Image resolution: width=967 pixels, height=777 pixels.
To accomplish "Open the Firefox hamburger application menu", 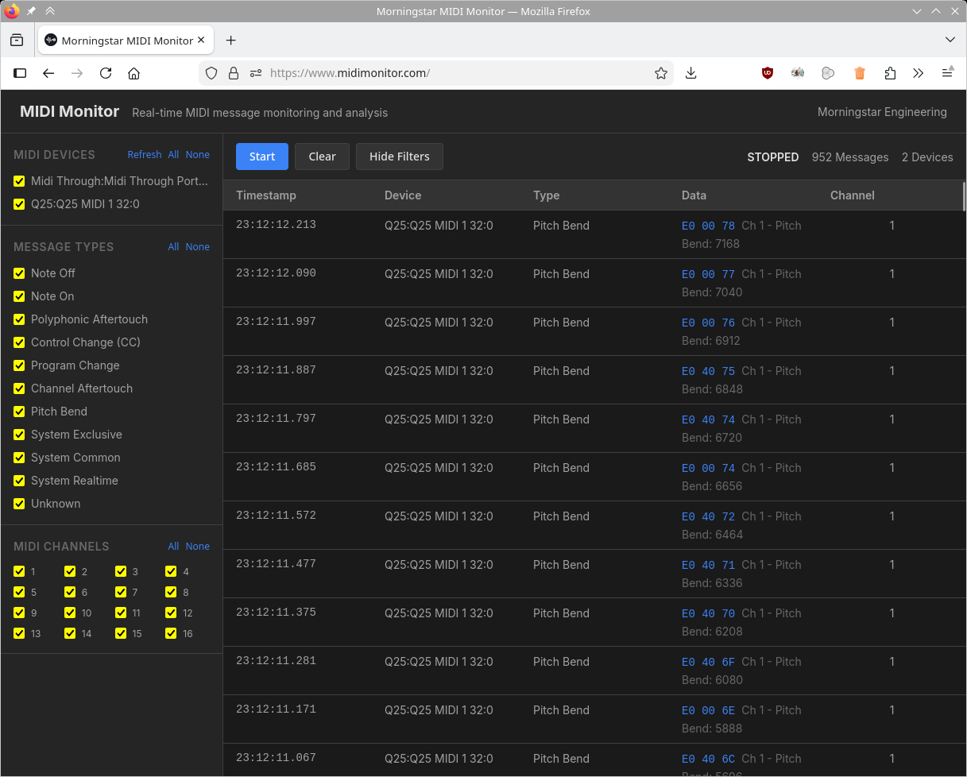I will tap(947, 73).
